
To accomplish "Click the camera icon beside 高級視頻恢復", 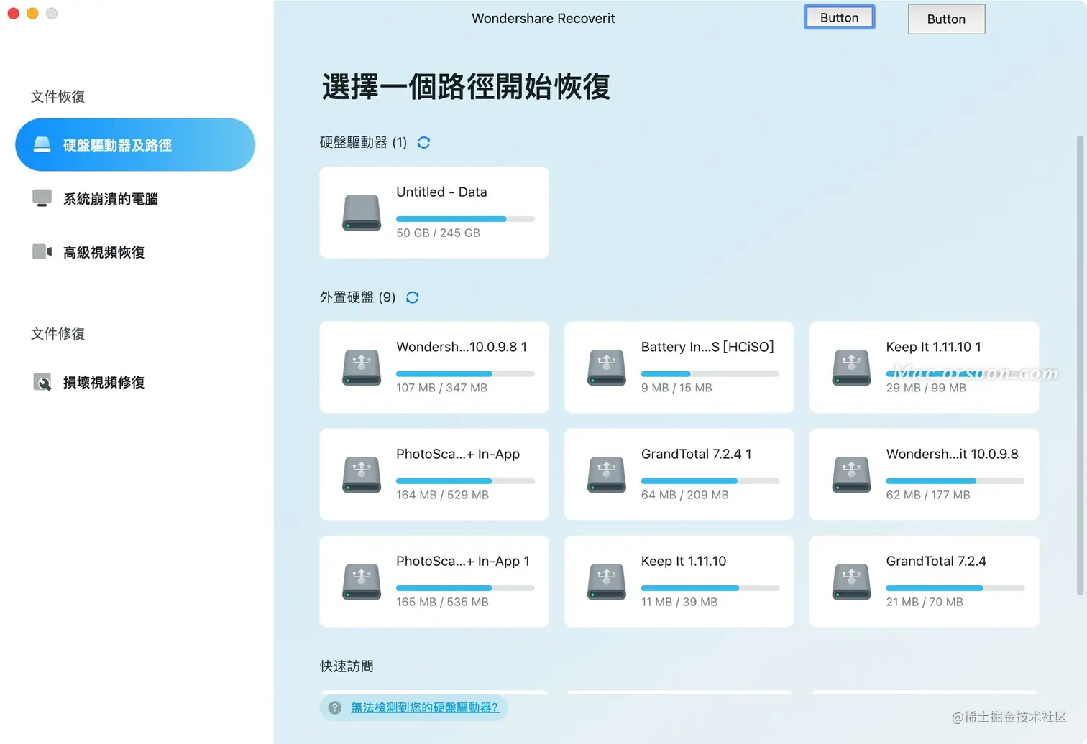I will (42, 251).
